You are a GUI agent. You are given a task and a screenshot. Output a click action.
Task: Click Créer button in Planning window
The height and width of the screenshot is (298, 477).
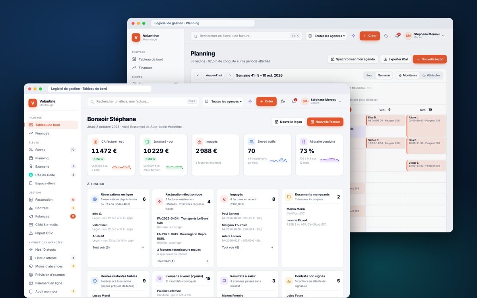coord(370,36)
